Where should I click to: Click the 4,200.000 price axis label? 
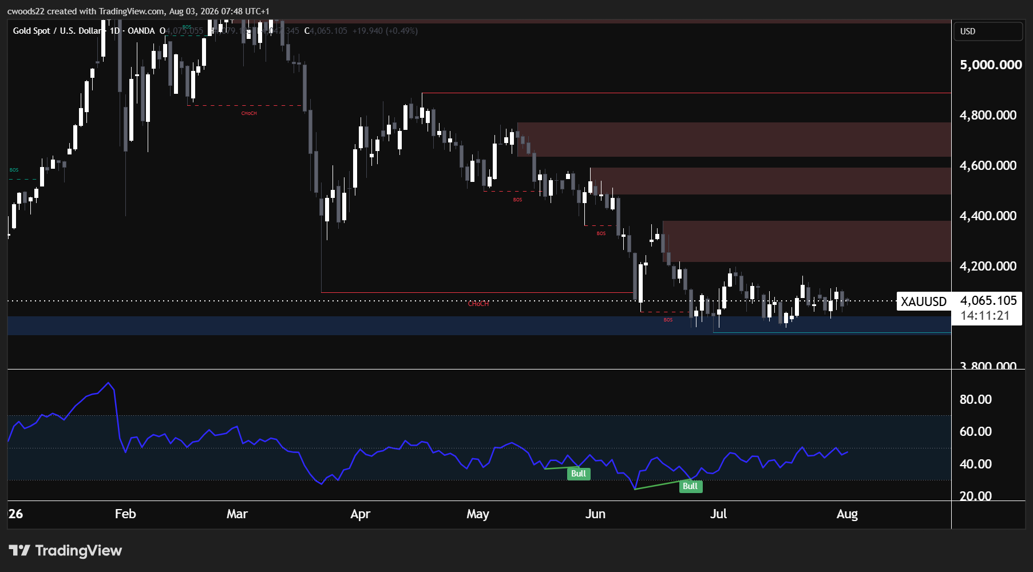988,266
